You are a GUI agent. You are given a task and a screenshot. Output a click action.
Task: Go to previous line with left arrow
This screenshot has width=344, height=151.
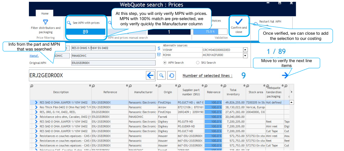click(150, 75)
